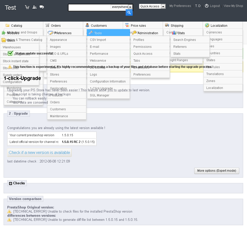
Task: Click the Stats bar chart icon
Action: point(174,33)
